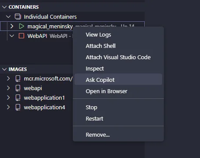Select Stop in the context menu
This screenshot has height=158, width=200.
[x=118, y=108]
